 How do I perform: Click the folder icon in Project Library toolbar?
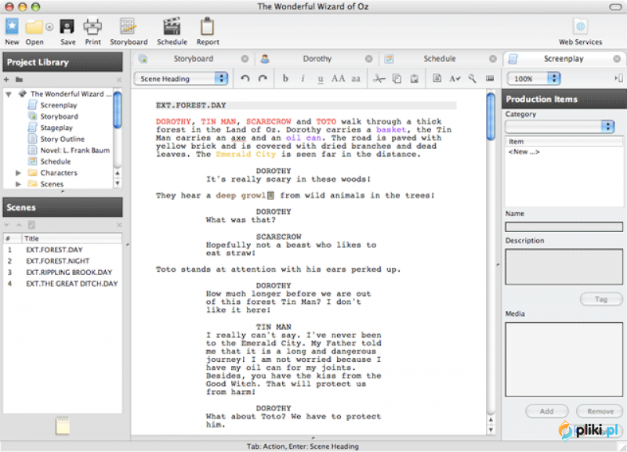click(x=19, y=80)
